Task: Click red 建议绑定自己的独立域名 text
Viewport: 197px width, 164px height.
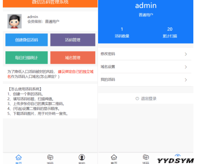Action: (x=76, y=72)
